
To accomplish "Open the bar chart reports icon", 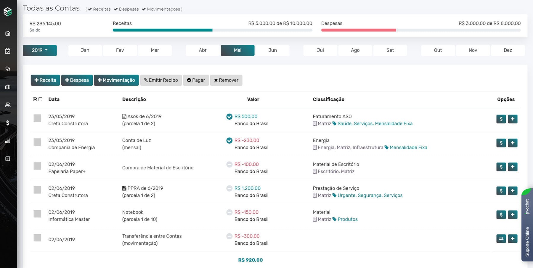I will [x=8, y=141].
